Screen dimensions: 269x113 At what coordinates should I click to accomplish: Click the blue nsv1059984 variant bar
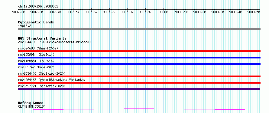click(139, 58)
